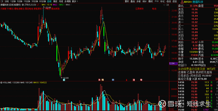
Task: Open the 江西板块 region link
Action: 139,9
